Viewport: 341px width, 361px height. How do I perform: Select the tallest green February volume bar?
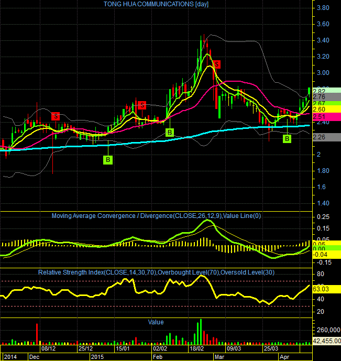click(x=201, y=332)
